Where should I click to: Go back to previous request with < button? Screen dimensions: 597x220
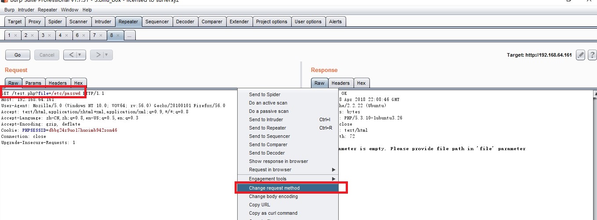(71, 55)
